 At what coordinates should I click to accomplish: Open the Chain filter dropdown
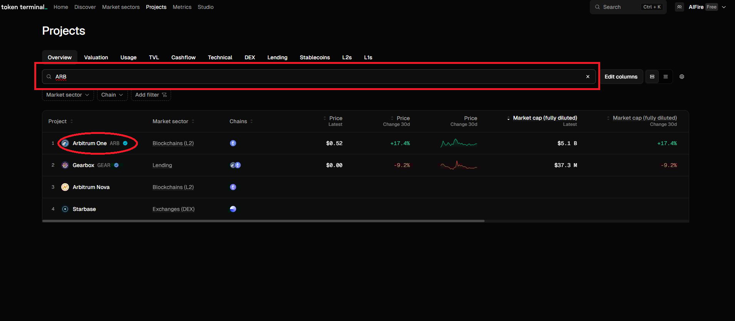click(x=112, y=95)
